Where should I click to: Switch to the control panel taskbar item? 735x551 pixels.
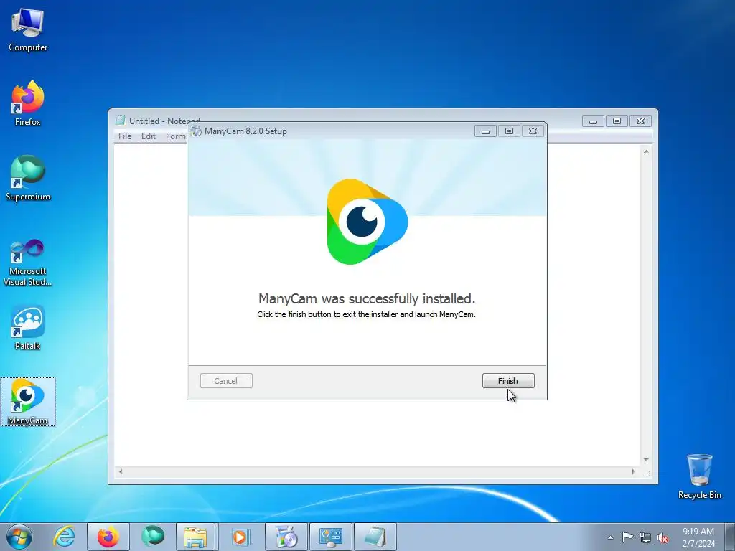[330, 537]
